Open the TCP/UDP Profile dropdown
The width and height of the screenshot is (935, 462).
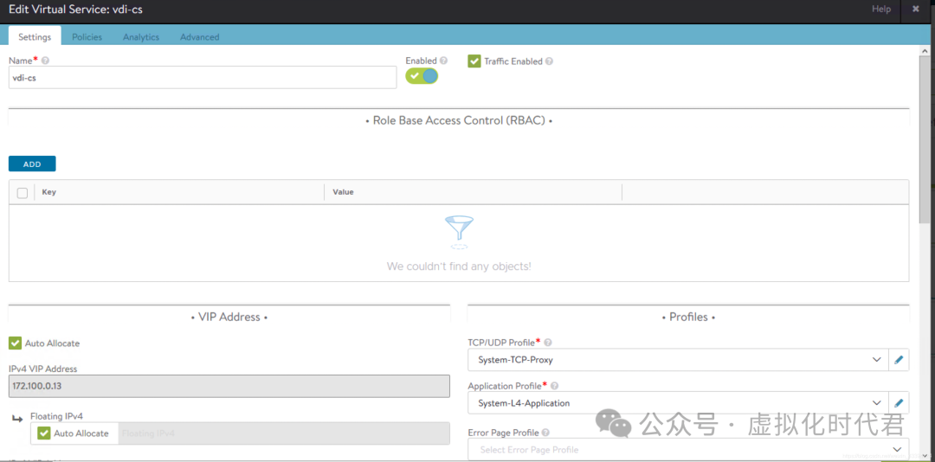(x=678, y=360)
